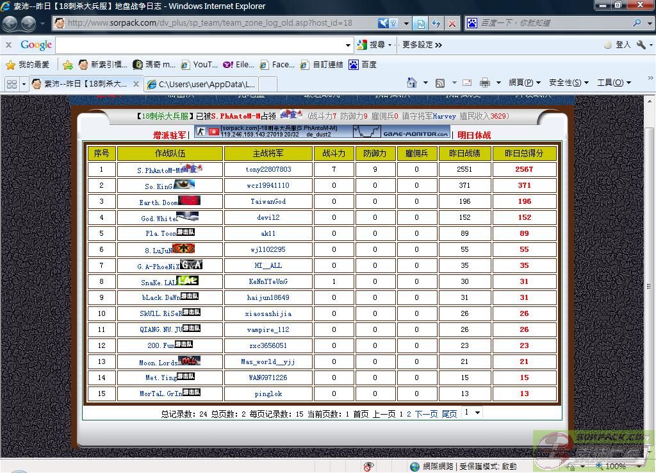Click the browser Back arrow button
Image resolution: width=656 pixels, height=473 pixels.
pos(10,24)
